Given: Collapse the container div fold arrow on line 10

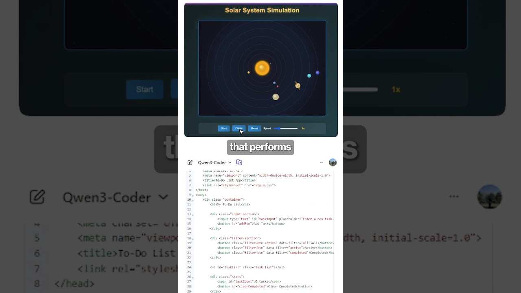Looking at the screenshot, I should pyautogui.click(x=193, y=200).
